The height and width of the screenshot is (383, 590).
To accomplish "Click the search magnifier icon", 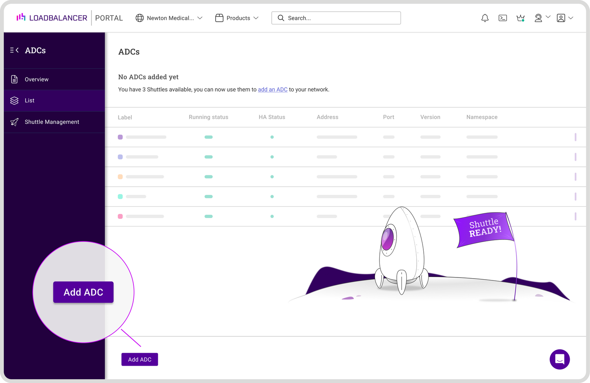I will point(281,18).
